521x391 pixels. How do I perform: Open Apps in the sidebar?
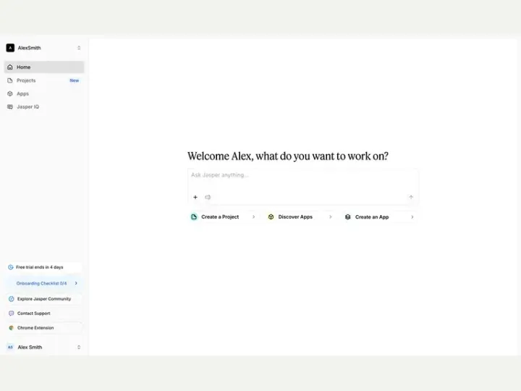coord(44,93)
